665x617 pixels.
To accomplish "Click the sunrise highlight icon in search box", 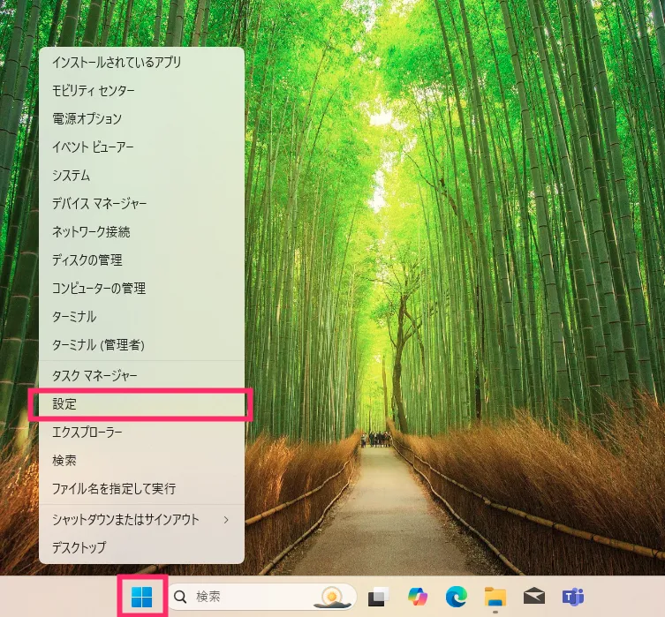I will (x=332, y=597).
